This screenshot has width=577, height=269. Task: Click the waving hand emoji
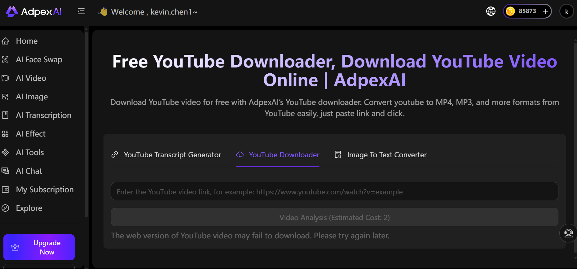(x=103, y=11)
